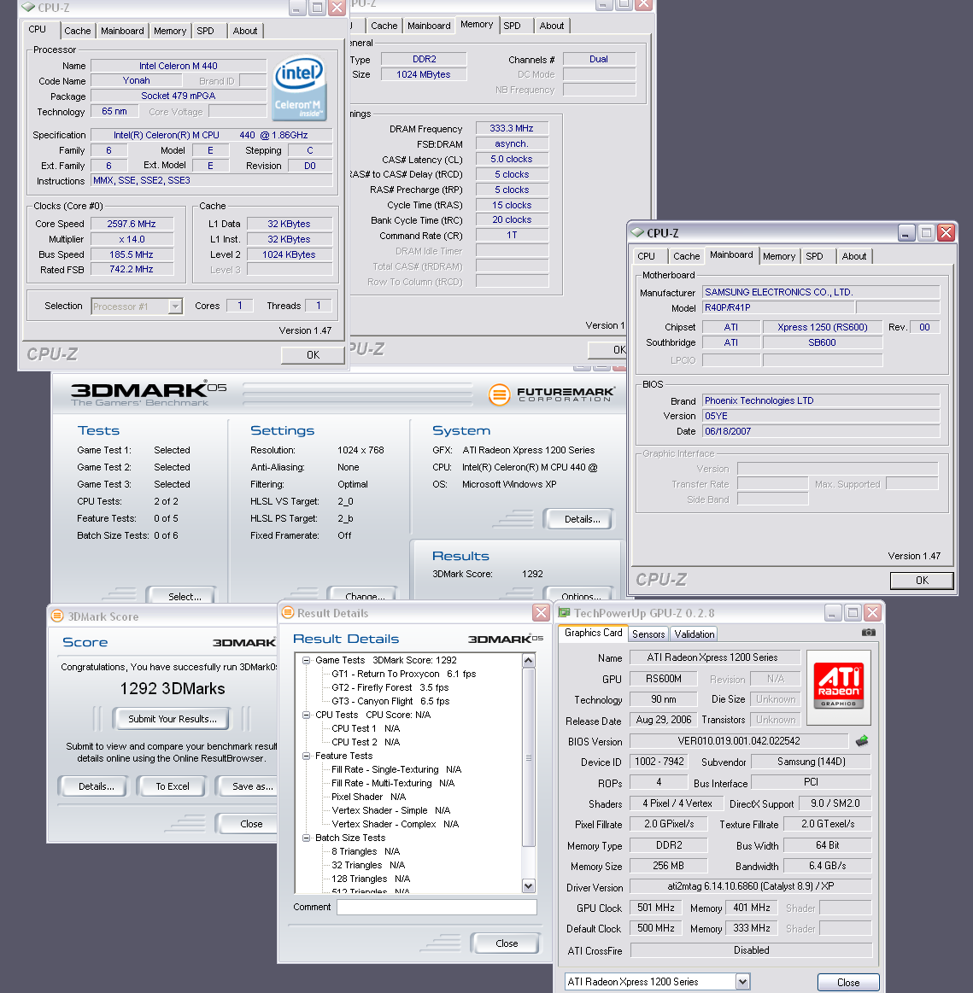Click OK in the CPU-Z processor window
973x993 pixels.
[313, 354]
